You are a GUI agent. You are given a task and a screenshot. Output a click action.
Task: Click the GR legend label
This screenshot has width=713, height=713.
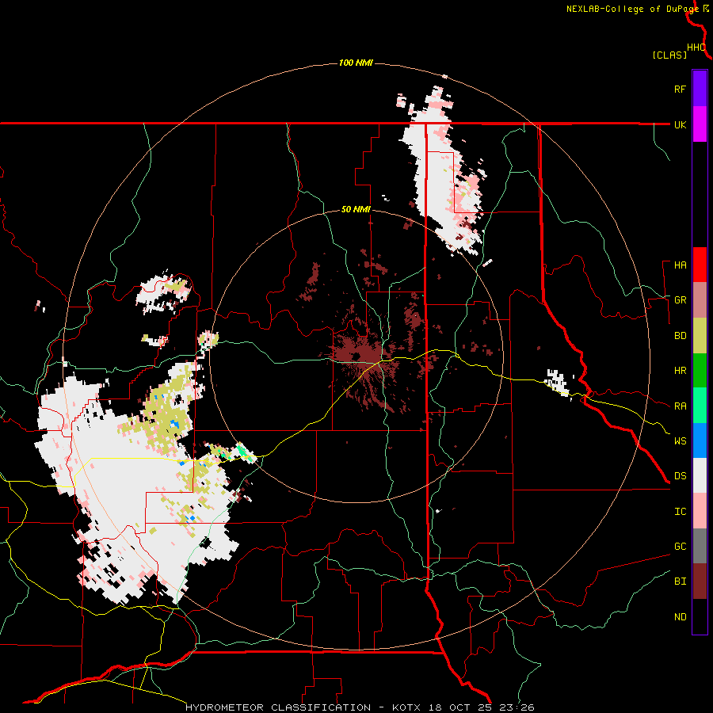coord(680,300)
